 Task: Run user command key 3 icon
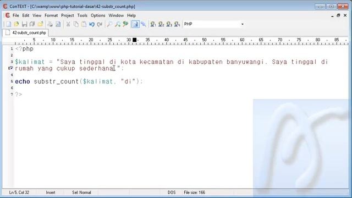pos(169,24)
